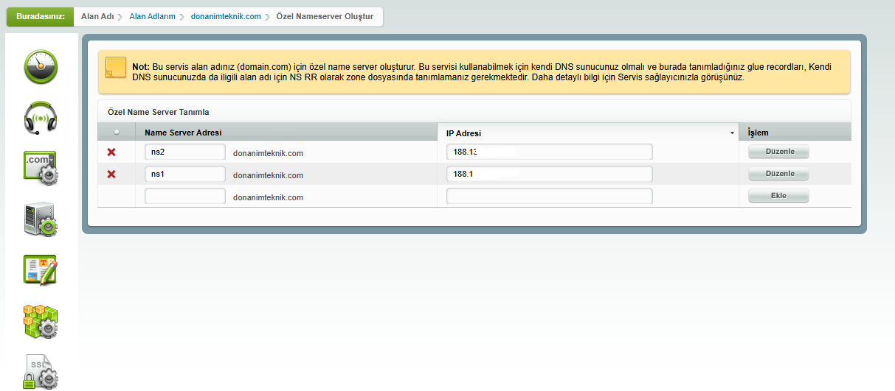Focus the ns1 IP address field

click(550, 174)
